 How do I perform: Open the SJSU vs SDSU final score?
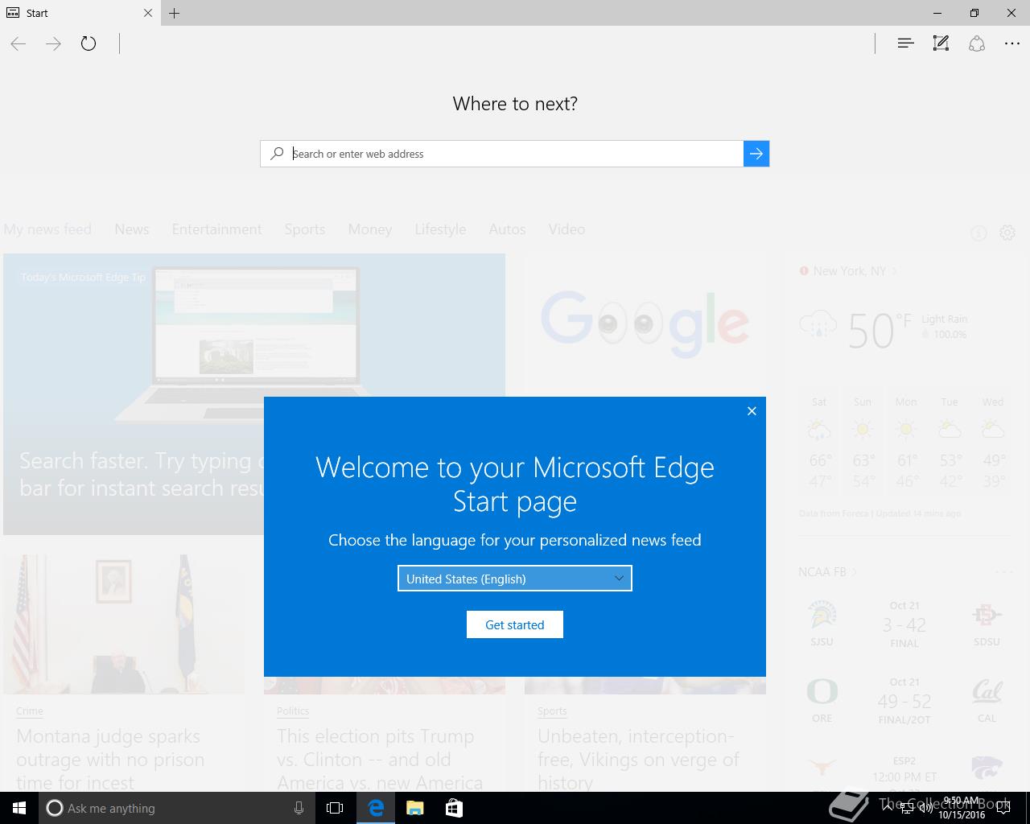[x=904, y=625]
